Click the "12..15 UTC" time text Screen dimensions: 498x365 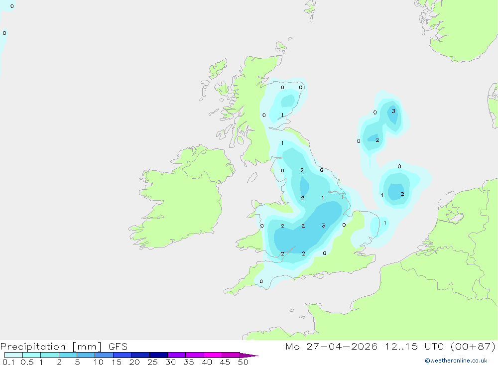click(x=413, y=346)
